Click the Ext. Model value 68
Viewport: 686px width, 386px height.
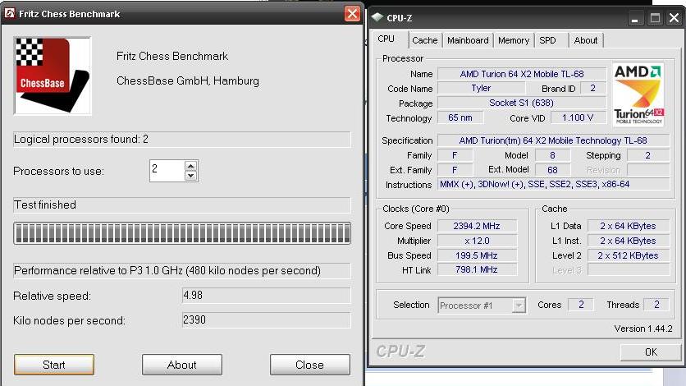pyautogui.click(x=552, y=170)
